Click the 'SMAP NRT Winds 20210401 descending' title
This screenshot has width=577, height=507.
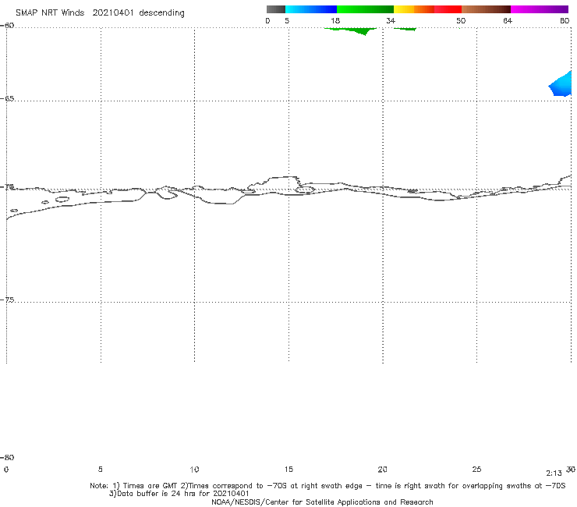tap(100, 13)
